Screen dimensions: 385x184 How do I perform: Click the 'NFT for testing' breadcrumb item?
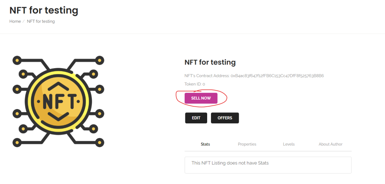point(41,21)
